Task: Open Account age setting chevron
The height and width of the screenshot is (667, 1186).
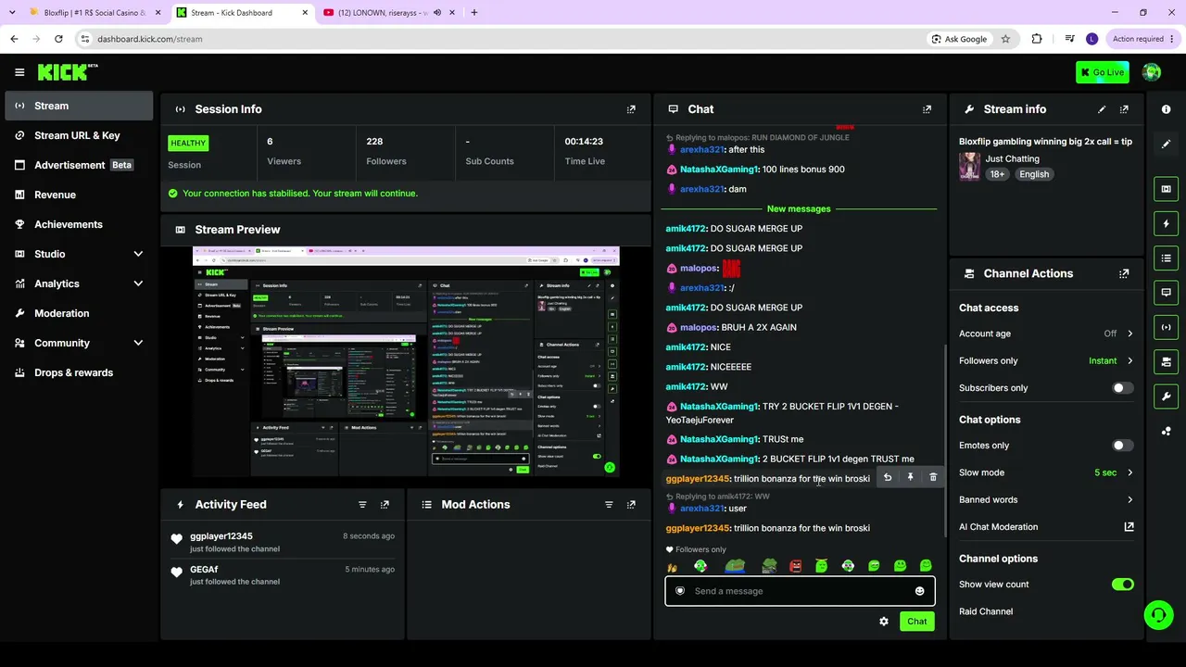Action: pyautogui.click(x=1129, y=333)
